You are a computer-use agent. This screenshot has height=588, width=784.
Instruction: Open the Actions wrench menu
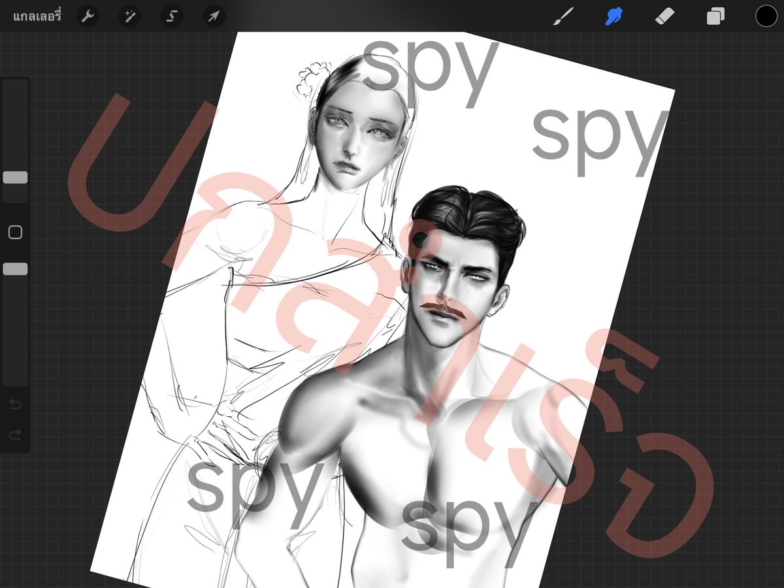click(x=88, y=16)
